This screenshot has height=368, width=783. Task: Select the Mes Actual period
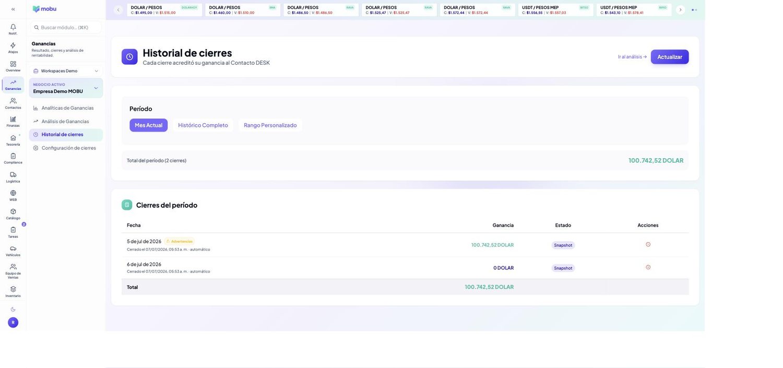coord(148,125)
